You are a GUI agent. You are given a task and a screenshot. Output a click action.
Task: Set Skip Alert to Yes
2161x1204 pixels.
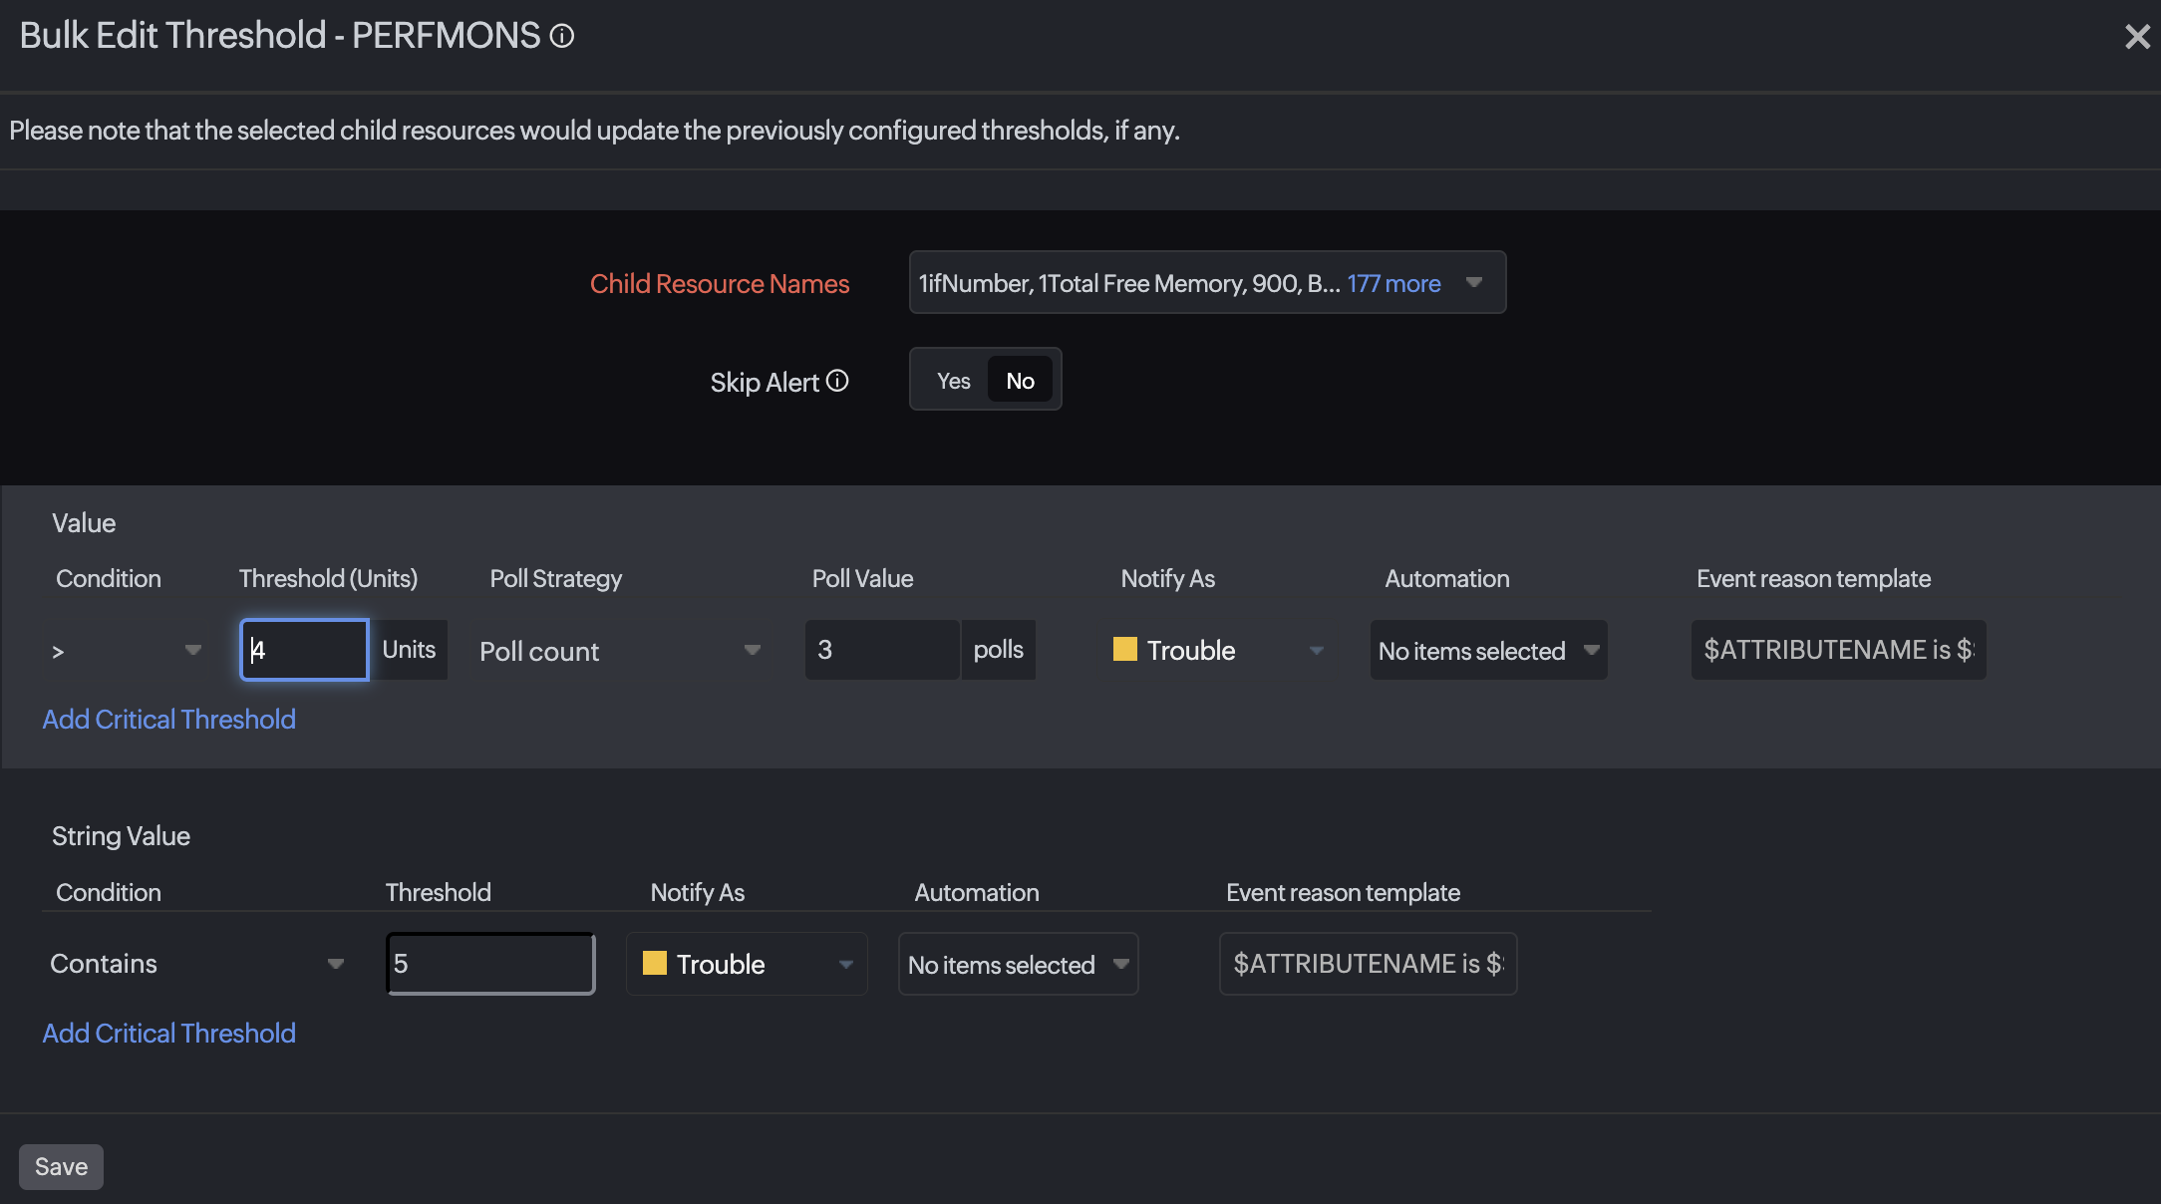coord(952,380)
